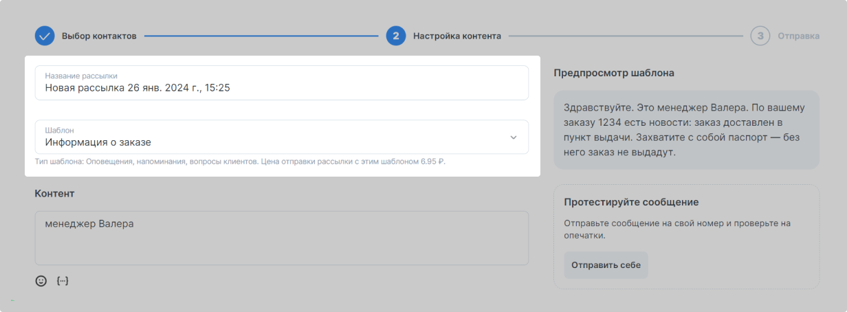This screenshot has height=312, width=847.
Task: Click the step 2 number circle
Action: (x=395, y=36)
